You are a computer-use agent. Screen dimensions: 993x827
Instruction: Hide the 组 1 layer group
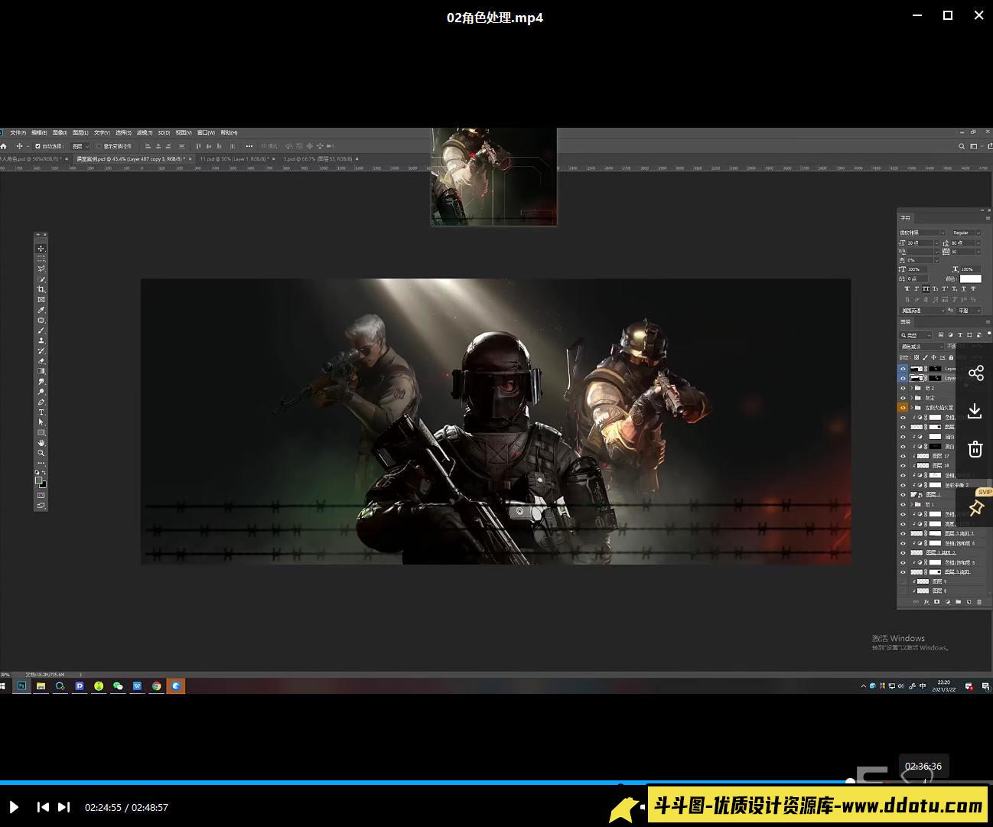pyautogui.click(x=903, y=504)
